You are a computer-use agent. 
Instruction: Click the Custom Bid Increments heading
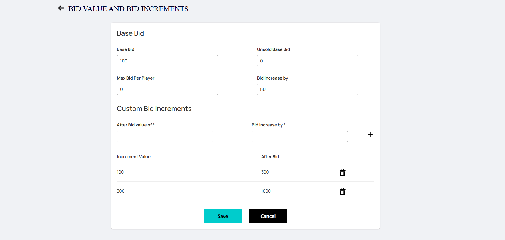[154, 109]
